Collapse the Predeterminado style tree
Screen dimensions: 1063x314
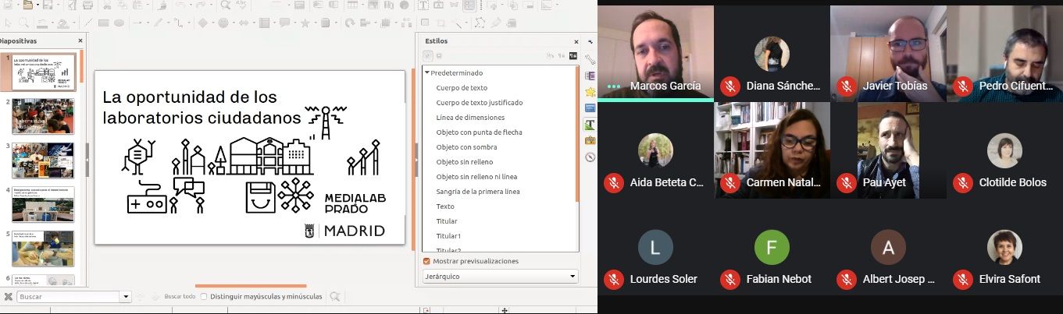tap(427, 72)
